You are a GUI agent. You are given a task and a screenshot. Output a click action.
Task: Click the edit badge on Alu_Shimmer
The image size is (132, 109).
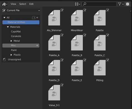tap(62, 10)
